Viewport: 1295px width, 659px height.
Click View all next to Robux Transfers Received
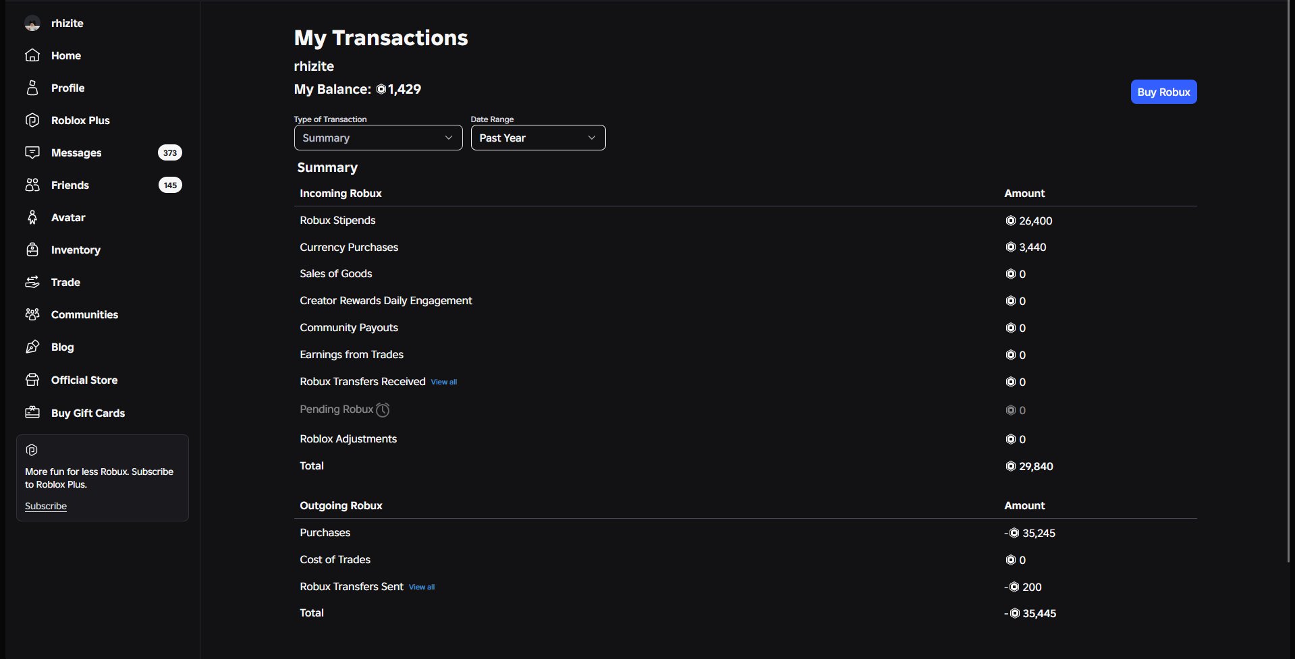444,382
